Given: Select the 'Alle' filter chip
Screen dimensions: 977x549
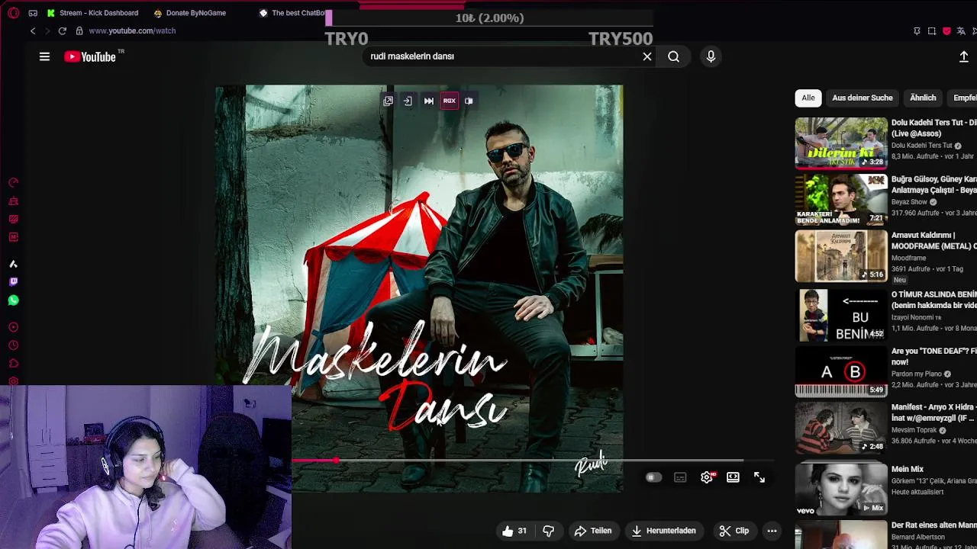Looking at the screenshot, I should [x=808, y=98].
